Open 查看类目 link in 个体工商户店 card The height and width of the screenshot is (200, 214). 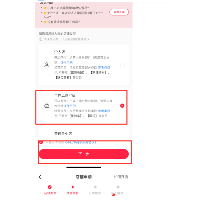coord(104,111)
